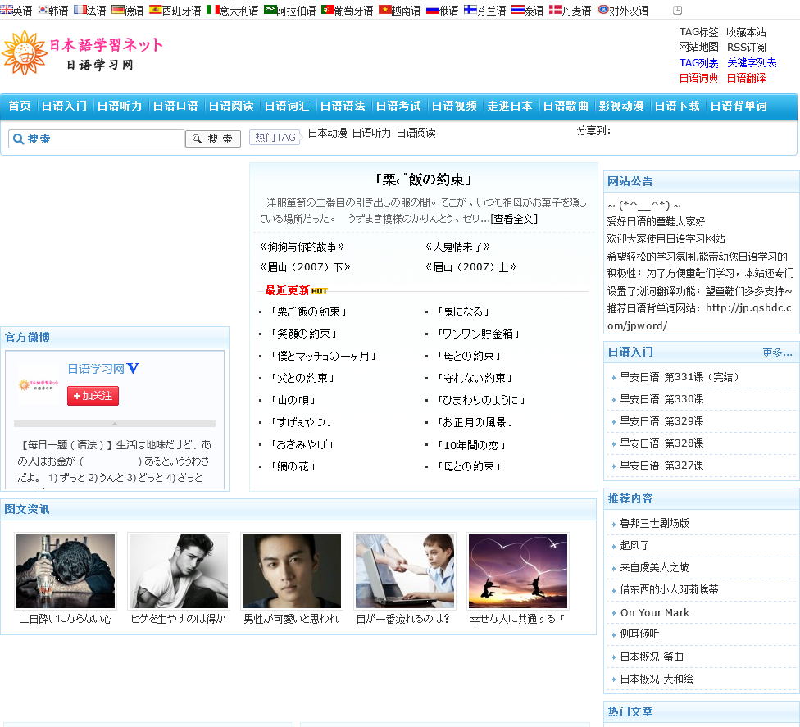Click the drunk man with bottle thumbnail
Screen dimensions: 800x727
(x=66, y=571)
